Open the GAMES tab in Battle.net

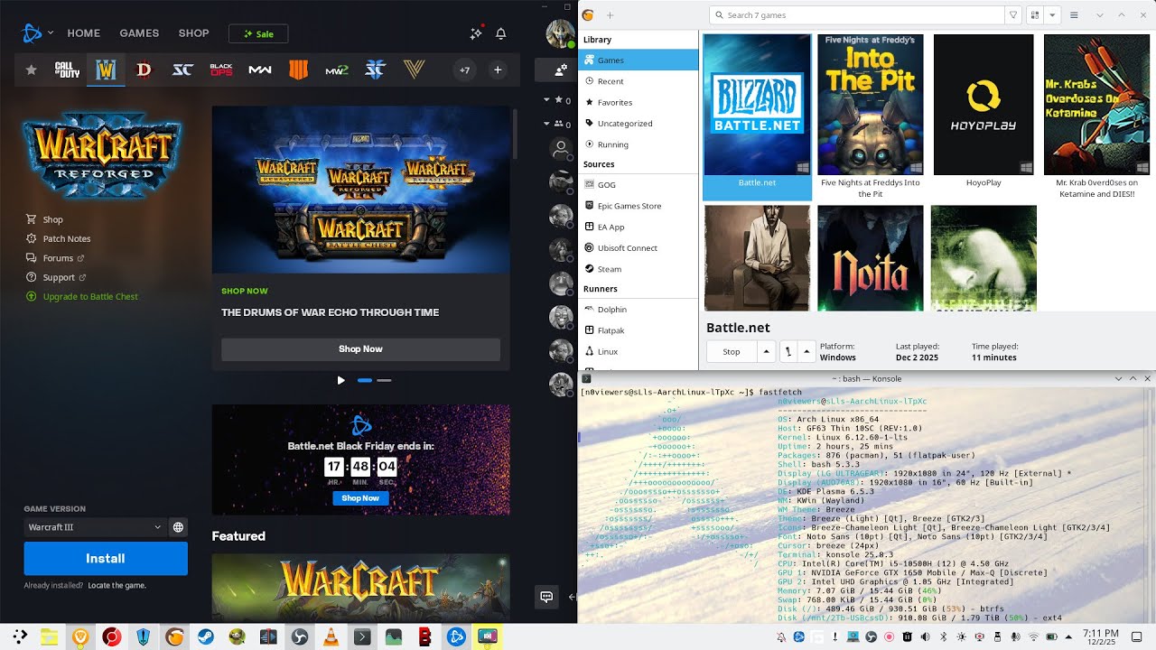click(x=139, y=33)
